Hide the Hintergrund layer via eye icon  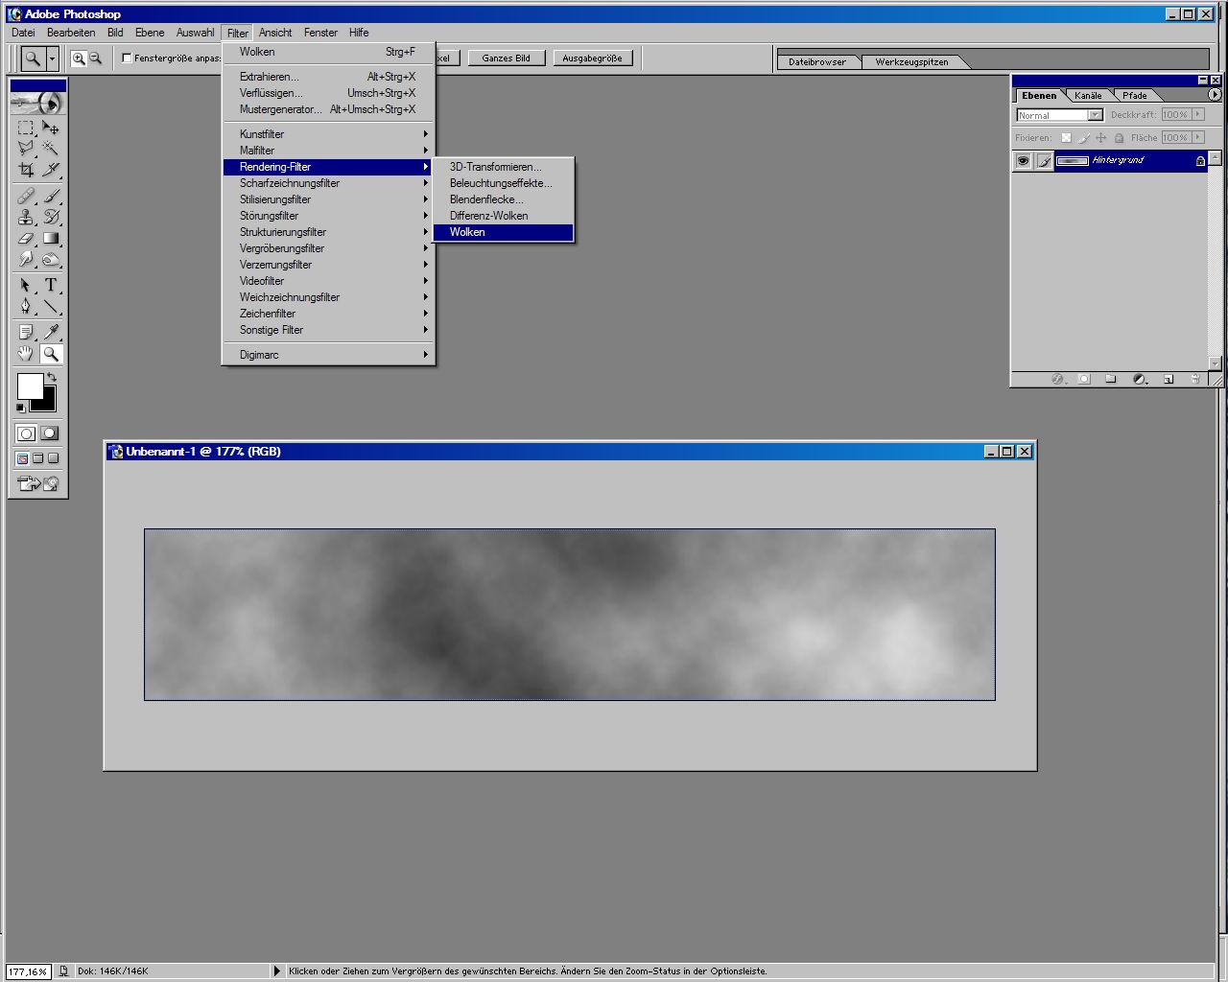click(x=1023, y=161)
